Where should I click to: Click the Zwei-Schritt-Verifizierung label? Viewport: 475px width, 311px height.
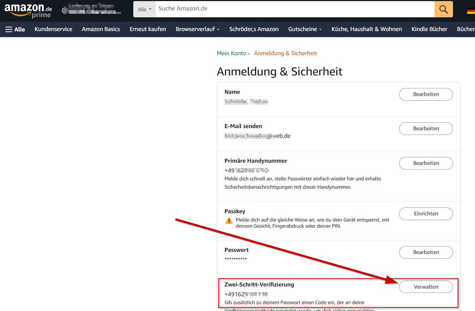click(259, 285)
